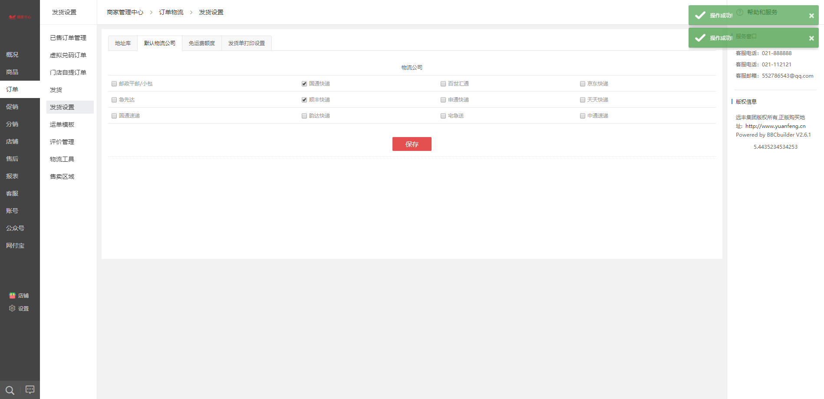The width and height of the screenshot is (824, 399).
Task: Open 已售订单管理 in the submenu
Action: [68, 38]
